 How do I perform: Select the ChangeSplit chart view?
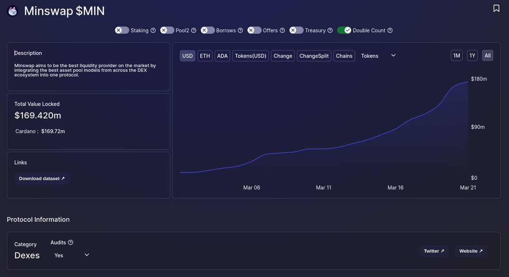pyautogui.click(x=314, y=56)
